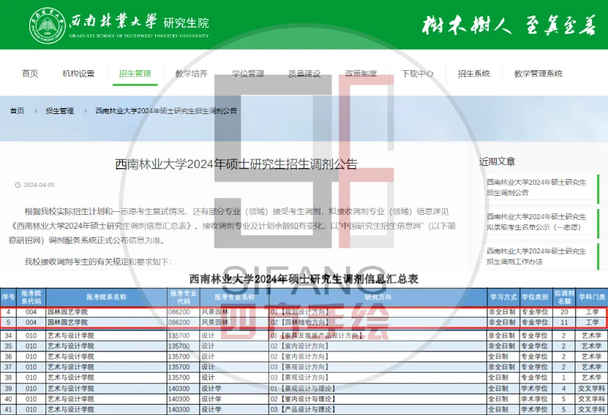Click 03【产品设计与理论】 in row 41
608x415 pixels.
click(303, 409)
